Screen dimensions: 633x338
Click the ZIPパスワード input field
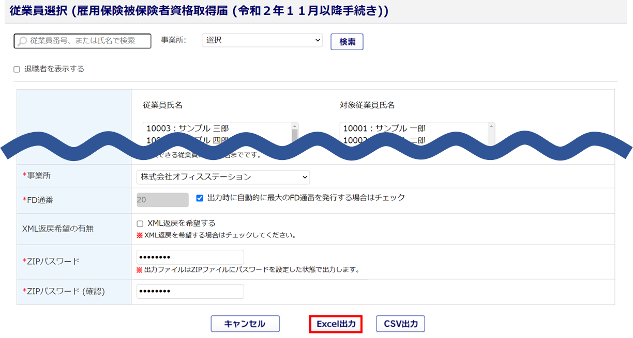(x=190, y=257)
